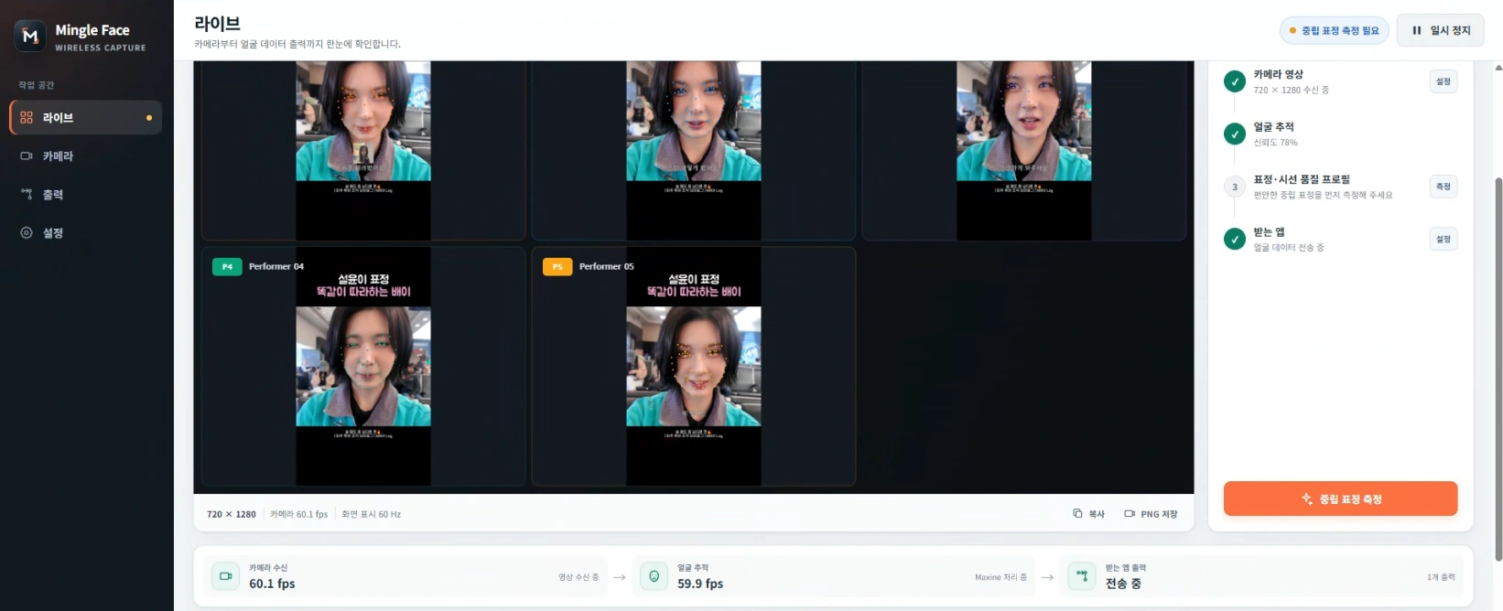Click the 신뢰도 78% text

click(1276, 143)
